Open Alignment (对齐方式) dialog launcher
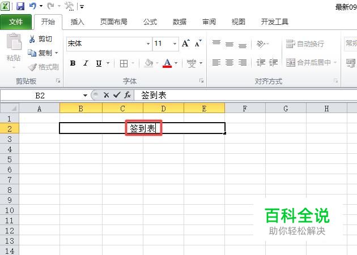Image resolution: width=357 pixels, height=255 pixels. coord(335,81)
